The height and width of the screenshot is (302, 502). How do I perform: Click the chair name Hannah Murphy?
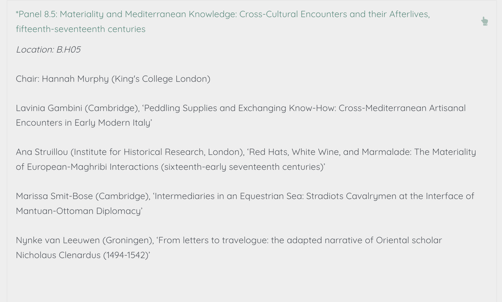75,79
